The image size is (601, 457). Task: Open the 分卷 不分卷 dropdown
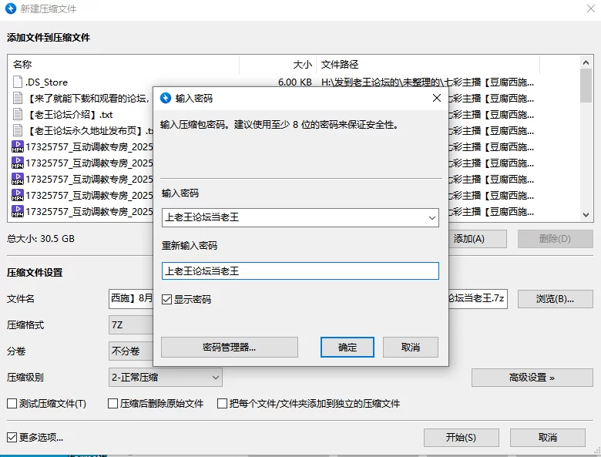pyautogui.click(x=131, y=351)
